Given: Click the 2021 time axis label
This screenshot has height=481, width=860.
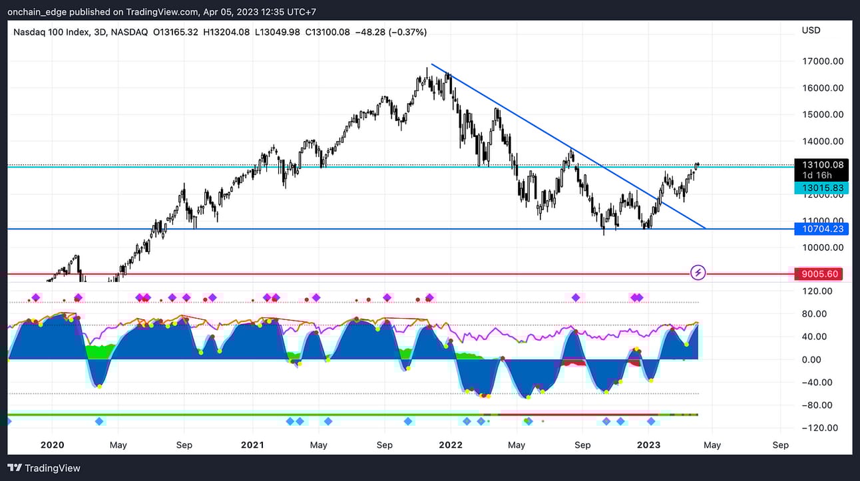Looking at the screenshot, I should (253, 444).
